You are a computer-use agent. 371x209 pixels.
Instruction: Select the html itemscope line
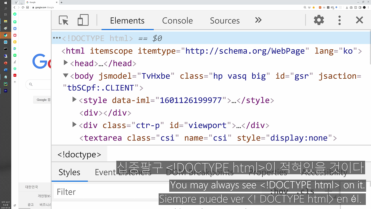[x=212, y=51]
